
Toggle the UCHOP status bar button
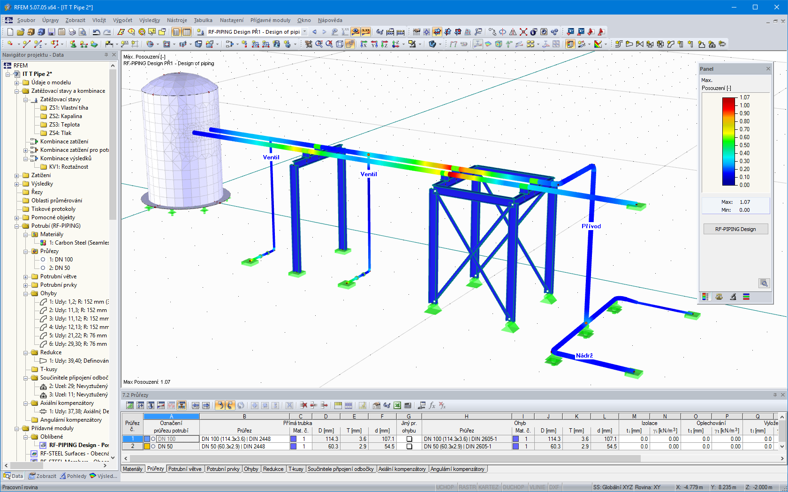tap(445, 487)
